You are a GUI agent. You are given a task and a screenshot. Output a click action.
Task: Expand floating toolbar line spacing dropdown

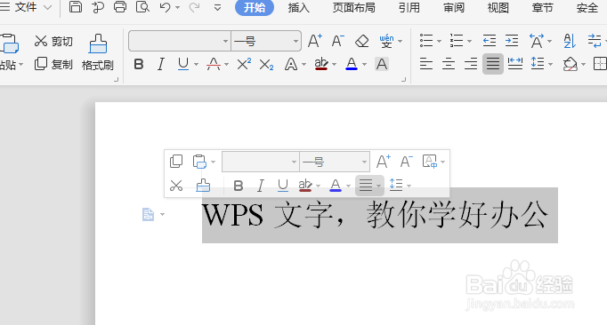[x=409, y=186]
